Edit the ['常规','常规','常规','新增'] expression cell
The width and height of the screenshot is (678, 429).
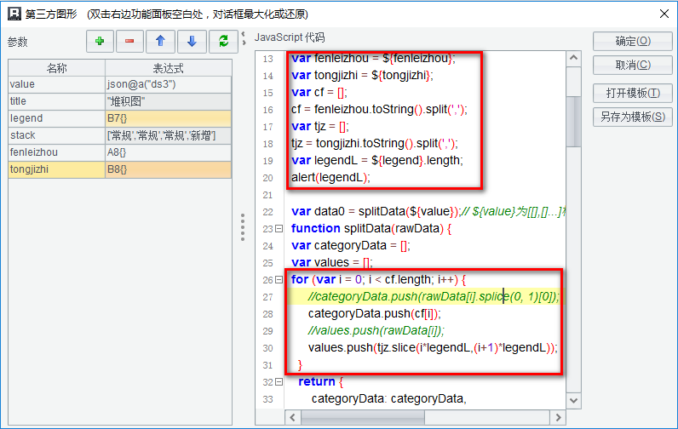tap(168, 135)
